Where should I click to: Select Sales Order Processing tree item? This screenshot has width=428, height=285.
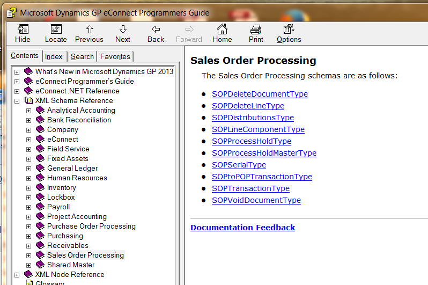tap(85, 255)
